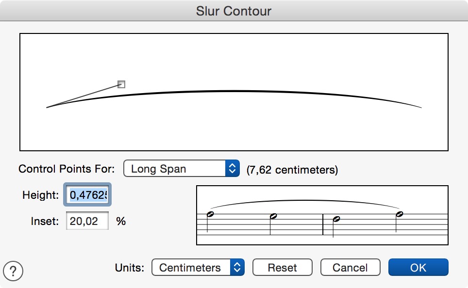Image resolution: width=468 pixels, height=288 pixels.
Task: Click the Inset percentage field
Action: (x=87, y=221)
